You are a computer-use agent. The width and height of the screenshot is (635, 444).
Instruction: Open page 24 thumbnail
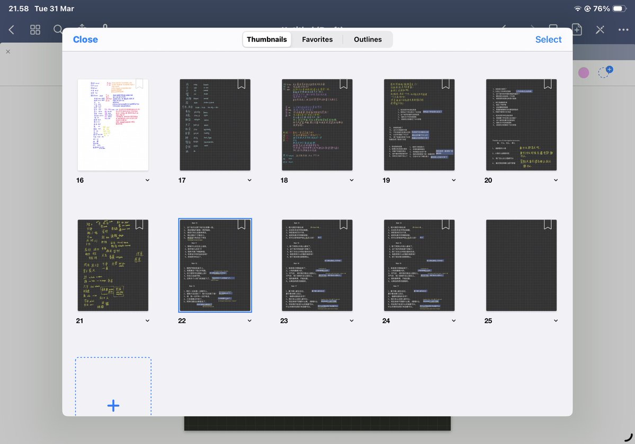[419, 265]
